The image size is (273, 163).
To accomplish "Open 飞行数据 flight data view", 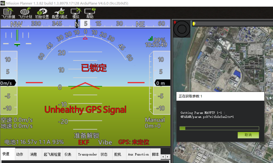I will coord(8,13).
